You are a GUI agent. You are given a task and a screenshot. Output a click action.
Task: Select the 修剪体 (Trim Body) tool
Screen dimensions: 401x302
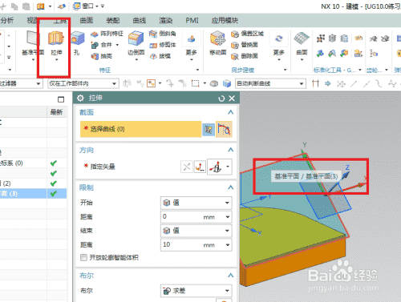click(163, 45)
